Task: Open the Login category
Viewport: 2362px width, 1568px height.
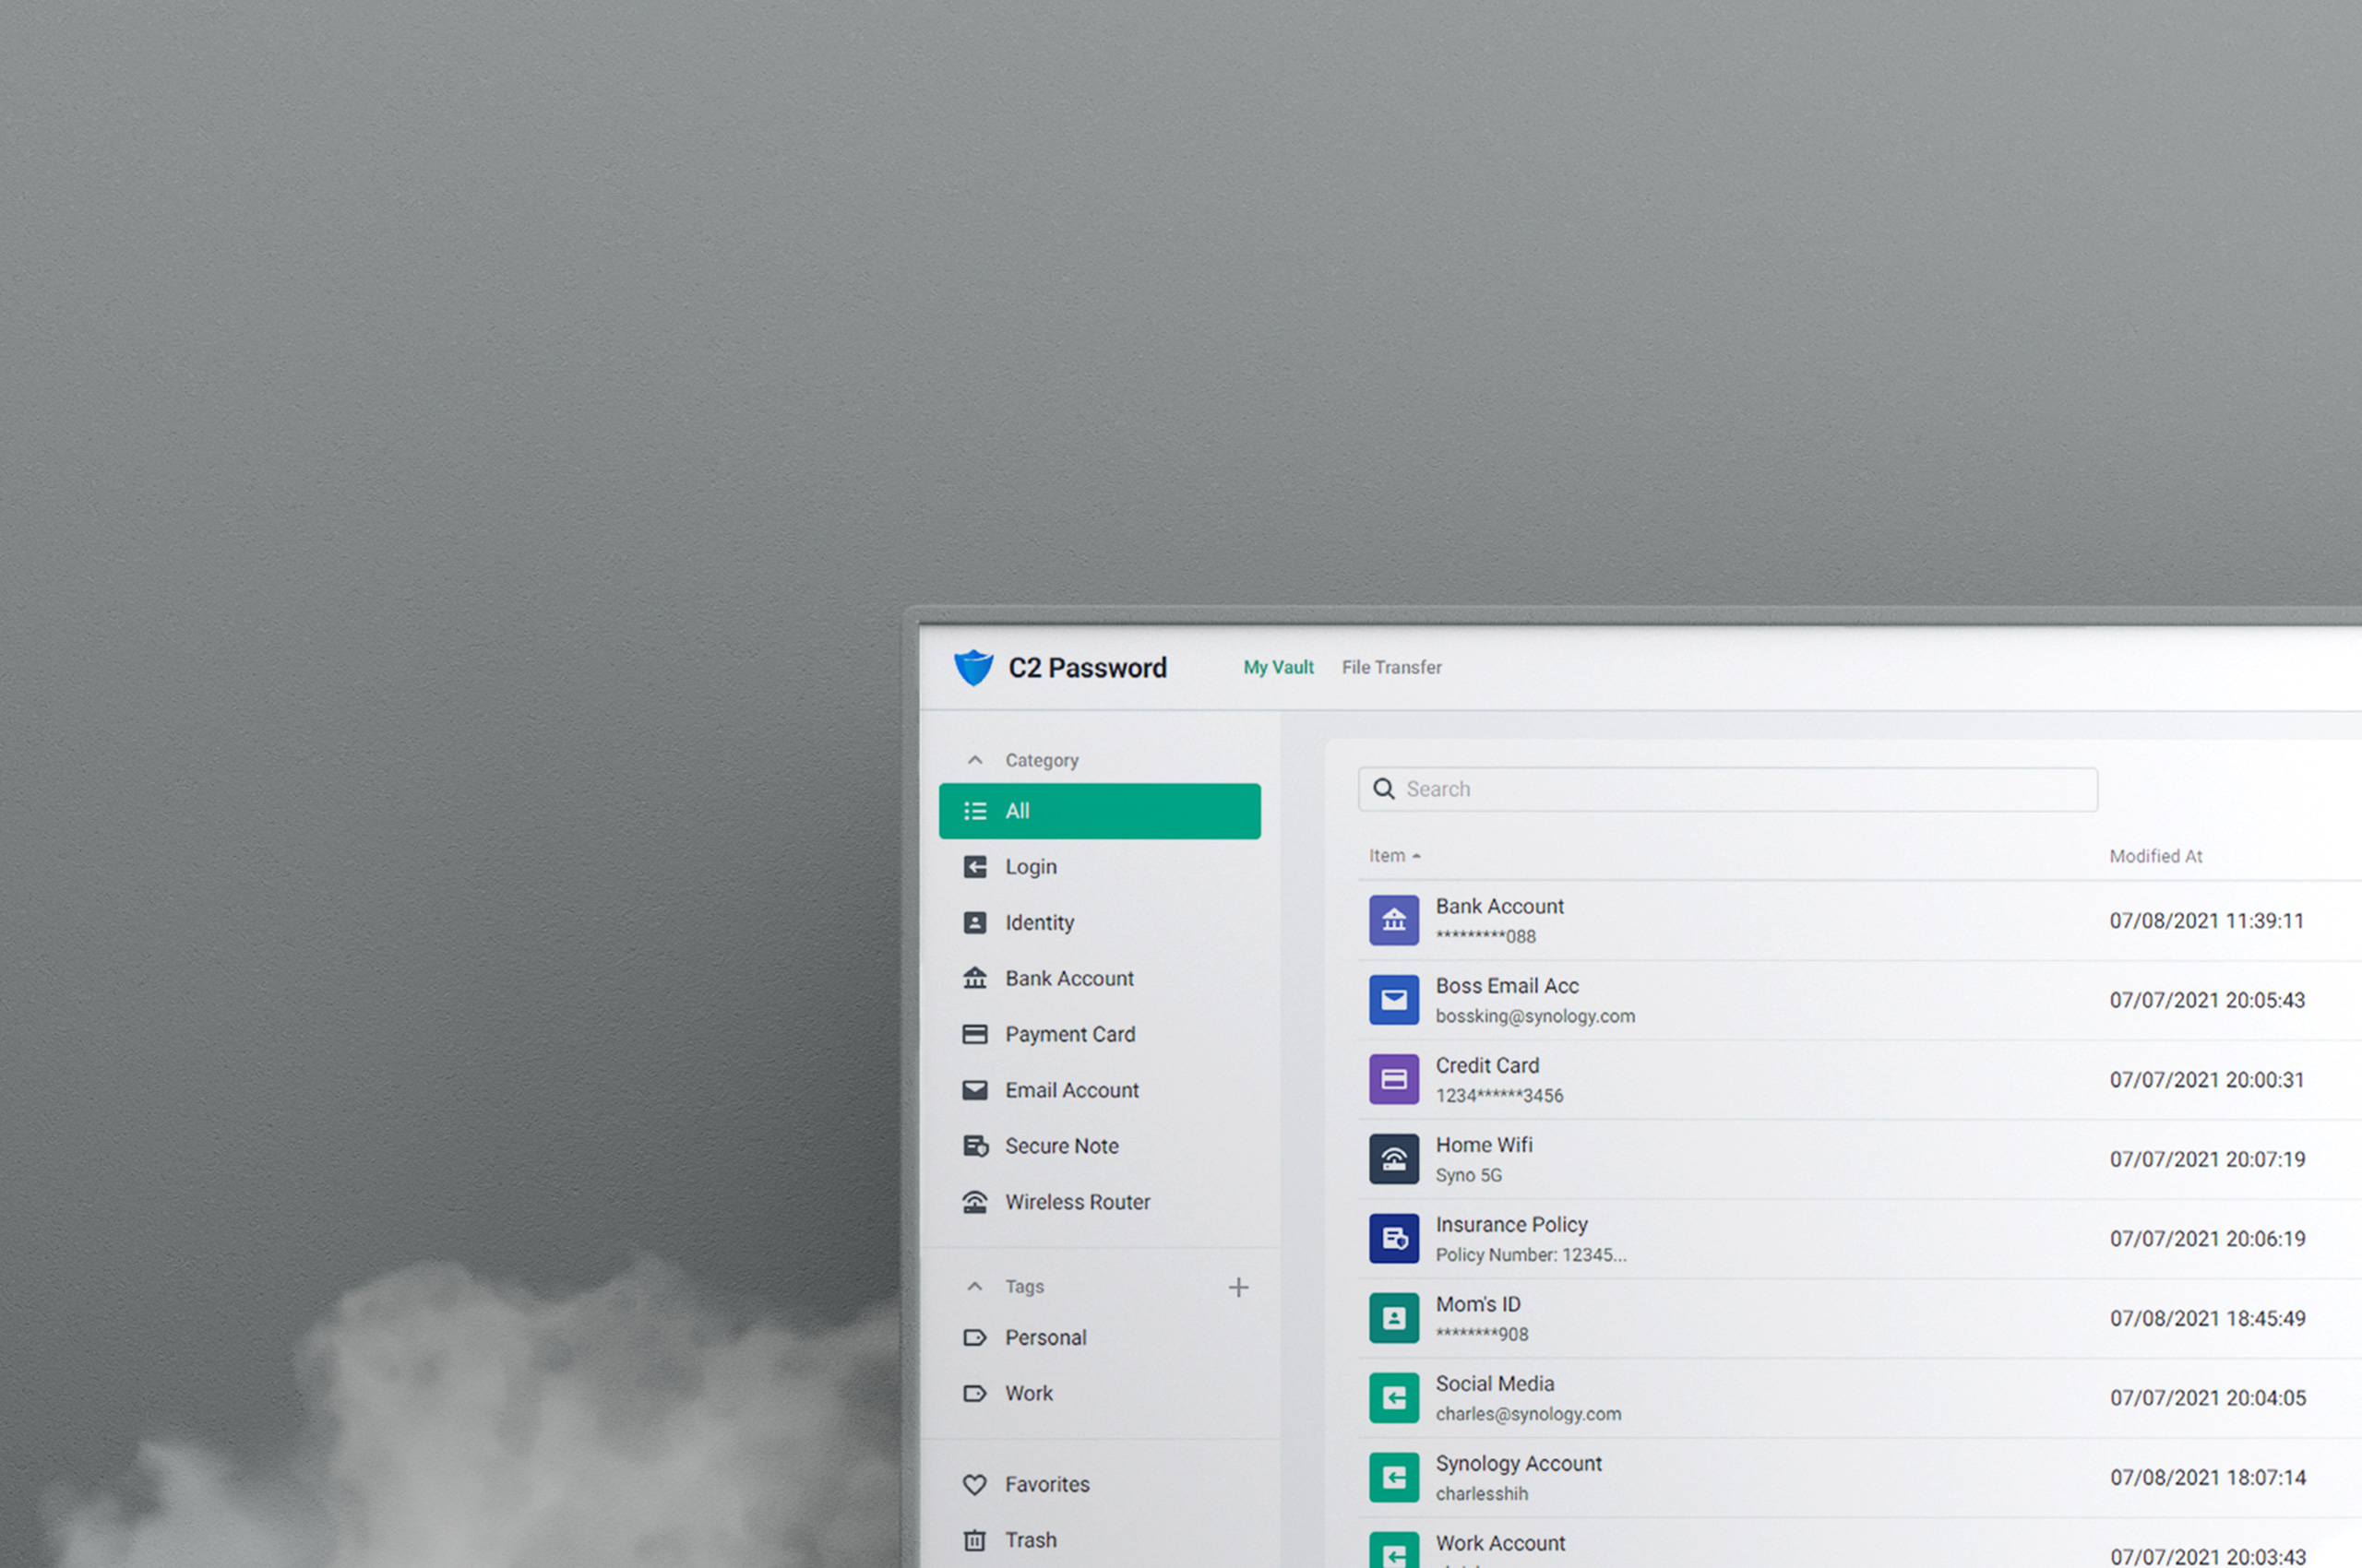Action: tap(1031, 867)
